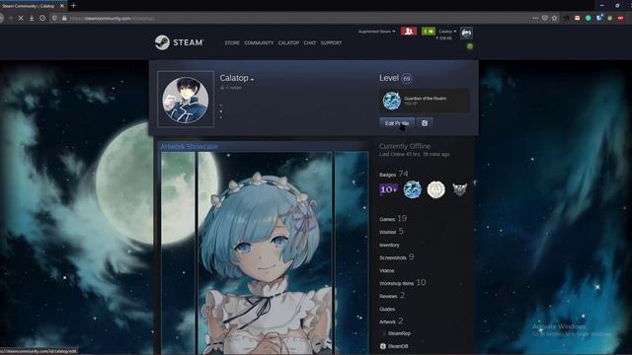Click the dark winged crest badge
The image size is (632, 355).
459,189
